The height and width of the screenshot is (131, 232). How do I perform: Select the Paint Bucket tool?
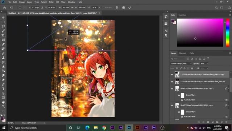click(x=3, y=71)
